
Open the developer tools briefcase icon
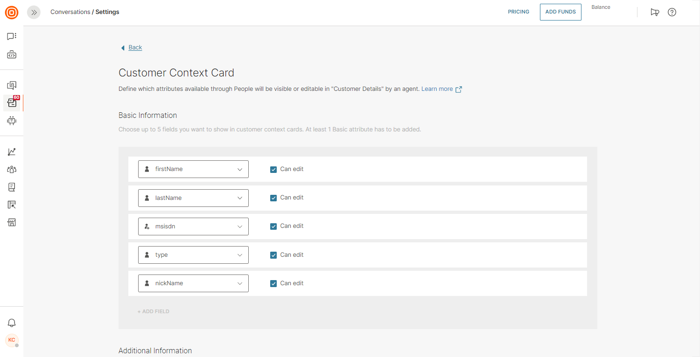click(12, 55)
